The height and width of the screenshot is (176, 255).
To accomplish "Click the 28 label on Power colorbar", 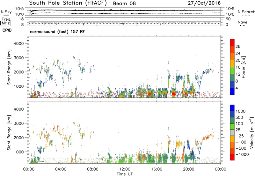I will pyautogui.click(x=238, y=46).
